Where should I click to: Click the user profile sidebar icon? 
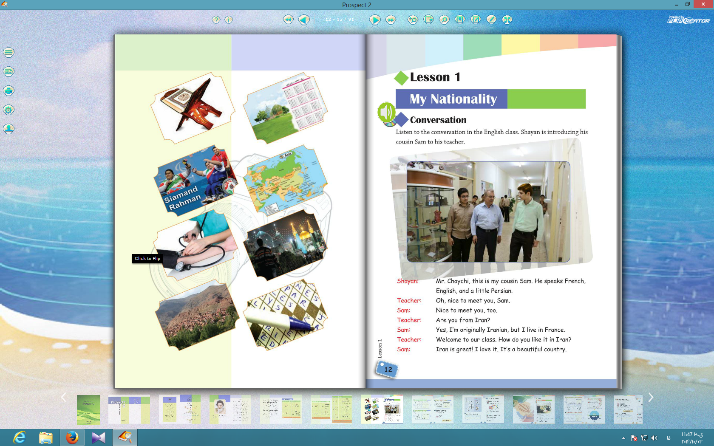pos(8,129)
